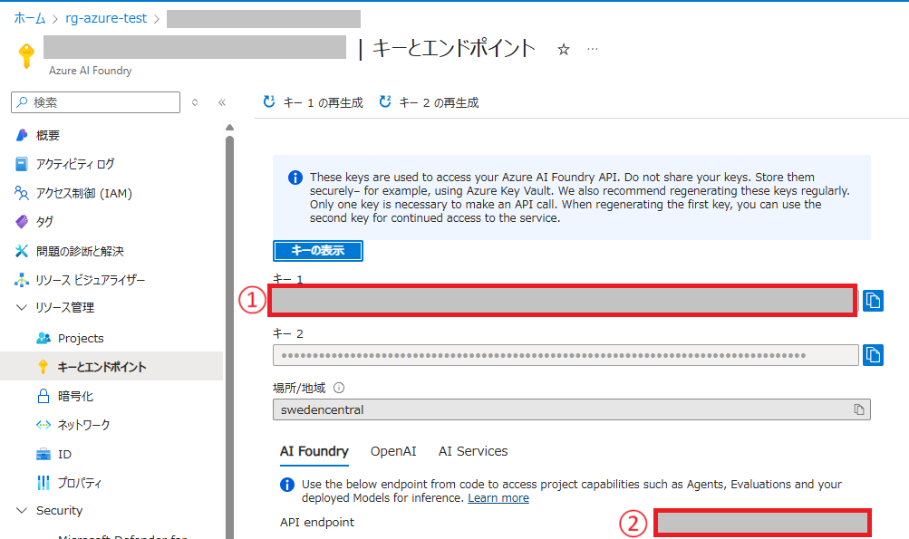This screenshot has height=539, width=909.
Task: Click the yellow key resource icon in the header
Action: click(26, 55)
